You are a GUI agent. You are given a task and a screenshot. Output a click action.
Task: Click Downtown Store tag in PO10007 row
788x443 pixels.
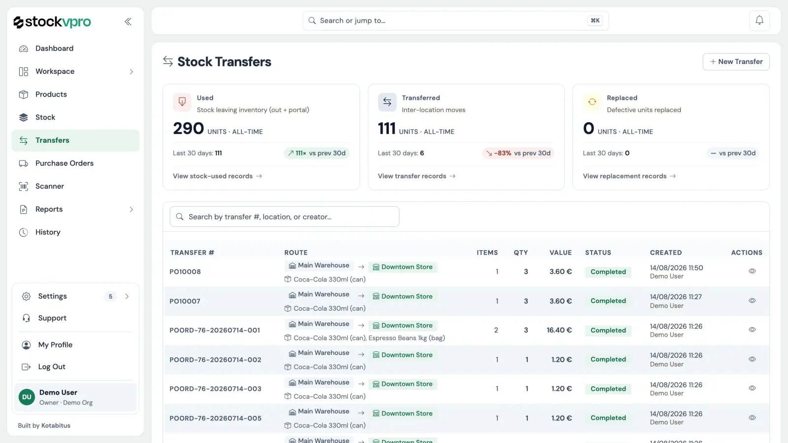pyautogui.click(x=402, y=296)
